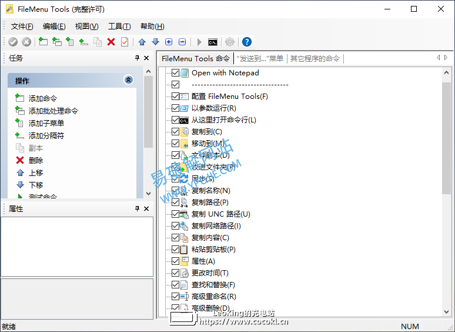
Task: Uncheck 配置 FileMenu Tools(F) checkbox
Action: coord(176,96)
